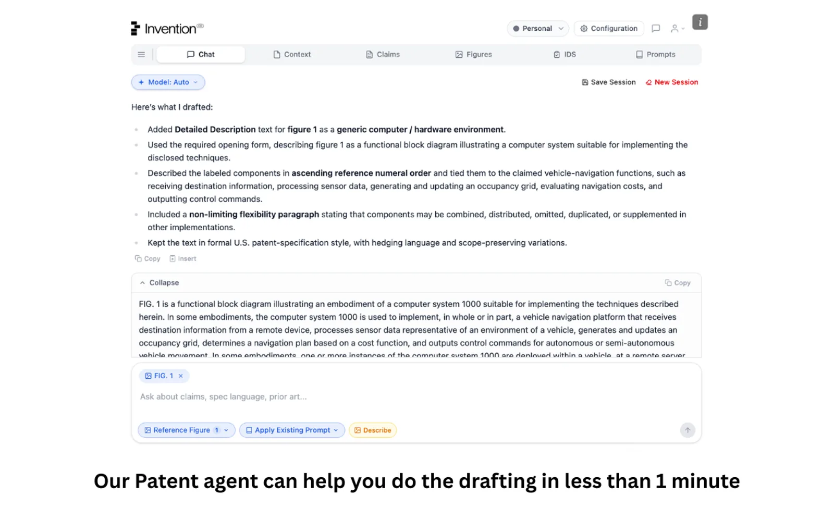This screenshot has width=834, height=521.
Task: Focus the Ask about claims input field
Action: coord(416,397)
